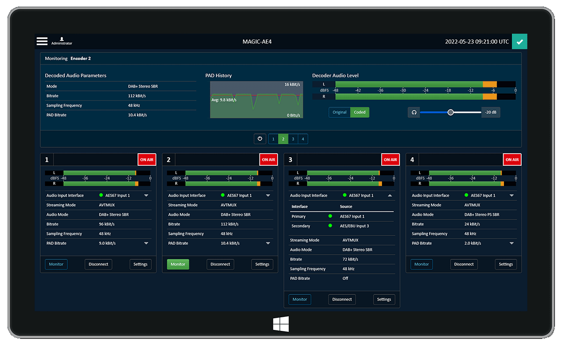Click the PAD History graph
561x344 pixels.
[x=256, y=100]
